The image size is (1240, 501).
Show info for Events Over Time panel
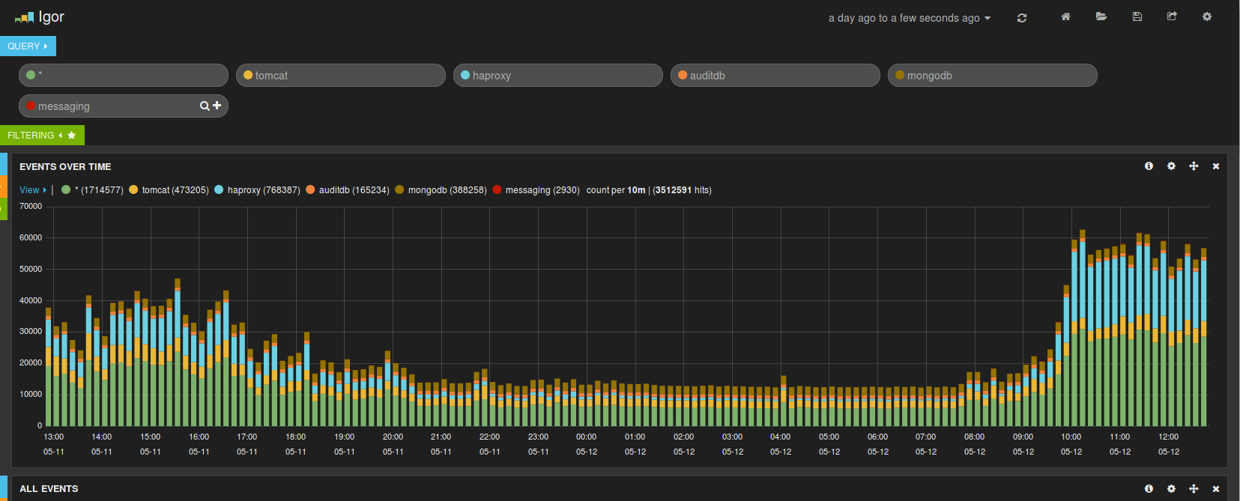click(x=1149, y=166)
